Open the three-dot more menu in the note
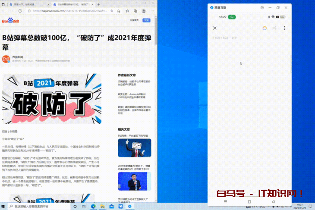 [x=284, y=28]
